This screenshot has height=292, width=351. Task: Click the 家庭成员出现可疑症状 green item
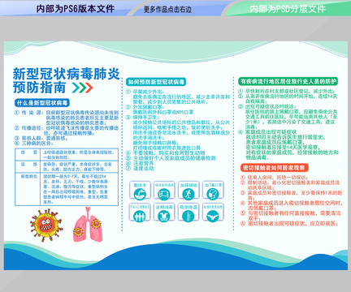[267, 132]
